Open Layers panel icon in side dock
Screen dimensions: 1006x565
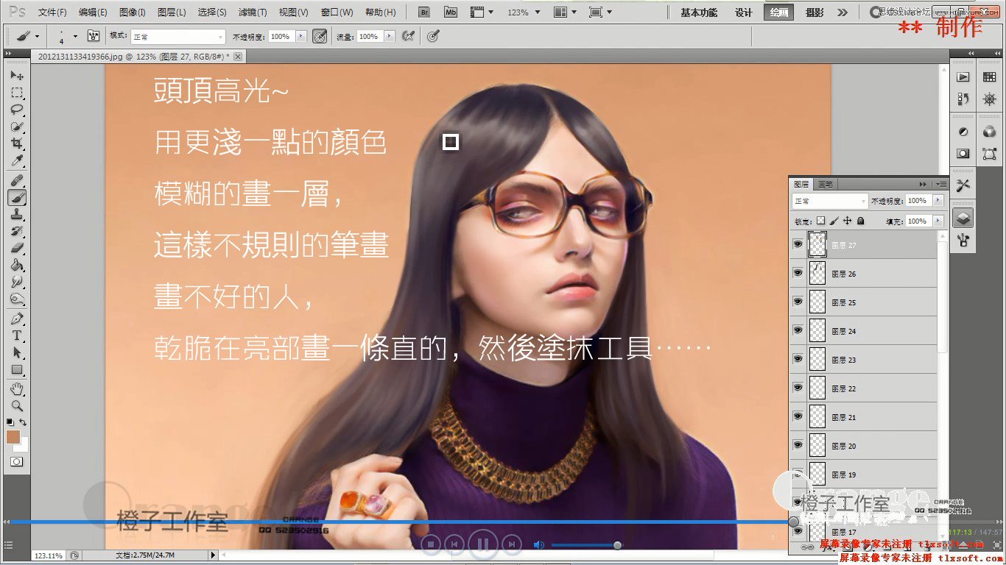pyautogui.click(x=963, y=218)
